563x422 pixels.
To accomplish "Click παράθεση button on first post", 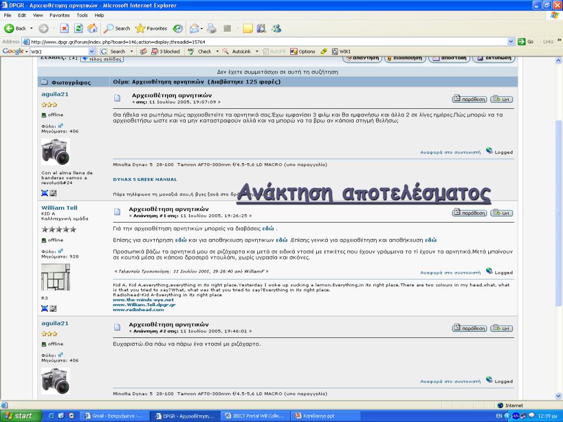I will 470,99.
